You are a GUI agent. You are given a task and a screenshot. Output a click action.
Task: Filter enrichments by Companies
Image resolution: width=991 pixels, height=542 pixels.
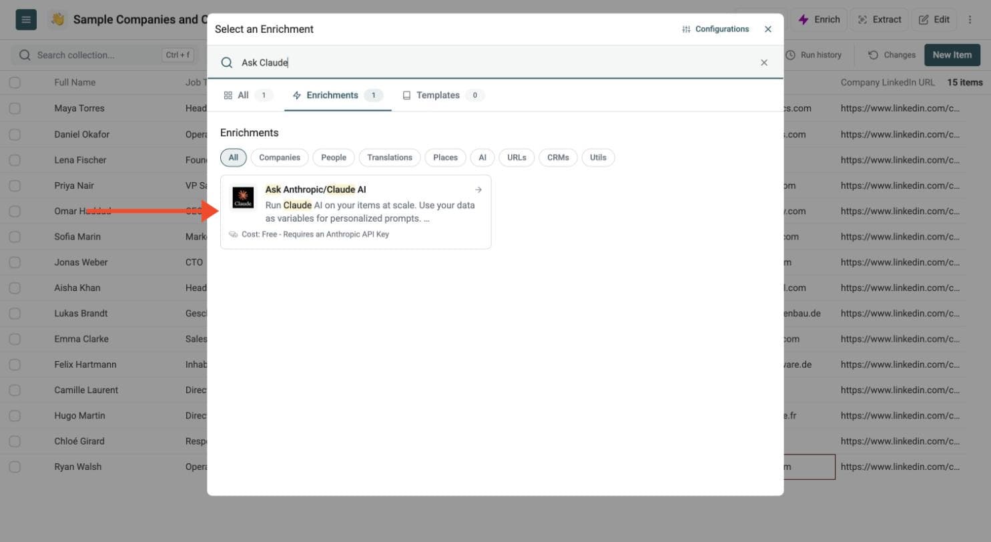pyautogui.click(x=280, y=158)
